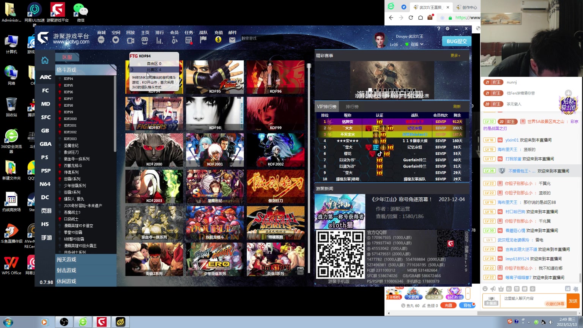Select KOF98 in the game list
The image size is (583, 328).
[68, 106]
